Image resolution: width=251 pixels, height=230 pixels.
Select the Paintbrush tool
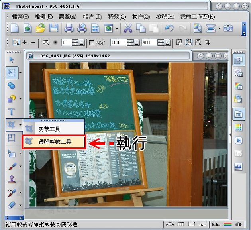[12, 166]
